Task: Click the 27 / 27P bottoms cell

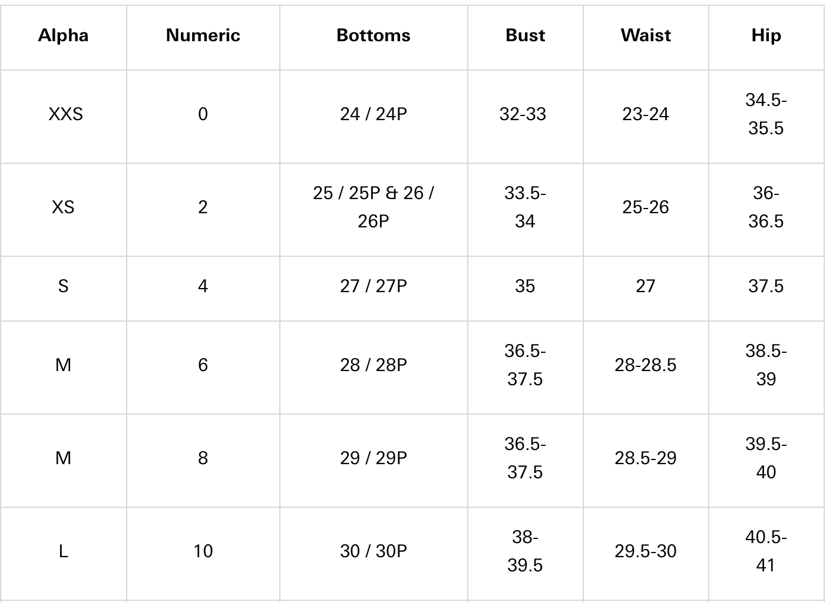Action: click(373, 286)
